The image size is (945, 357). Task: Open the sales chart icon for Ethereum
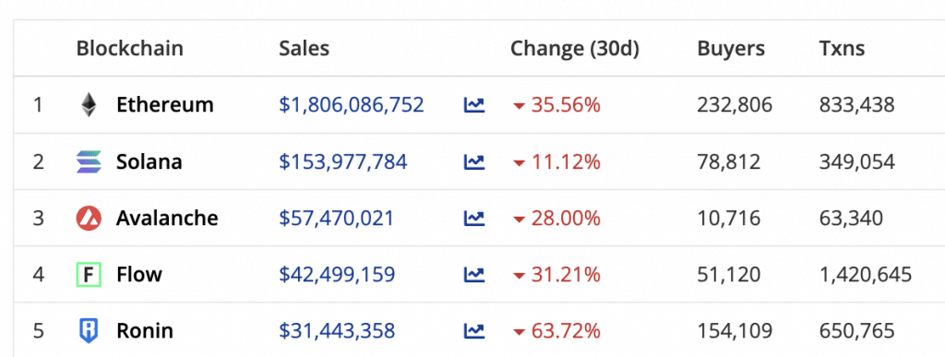(474, 105)
